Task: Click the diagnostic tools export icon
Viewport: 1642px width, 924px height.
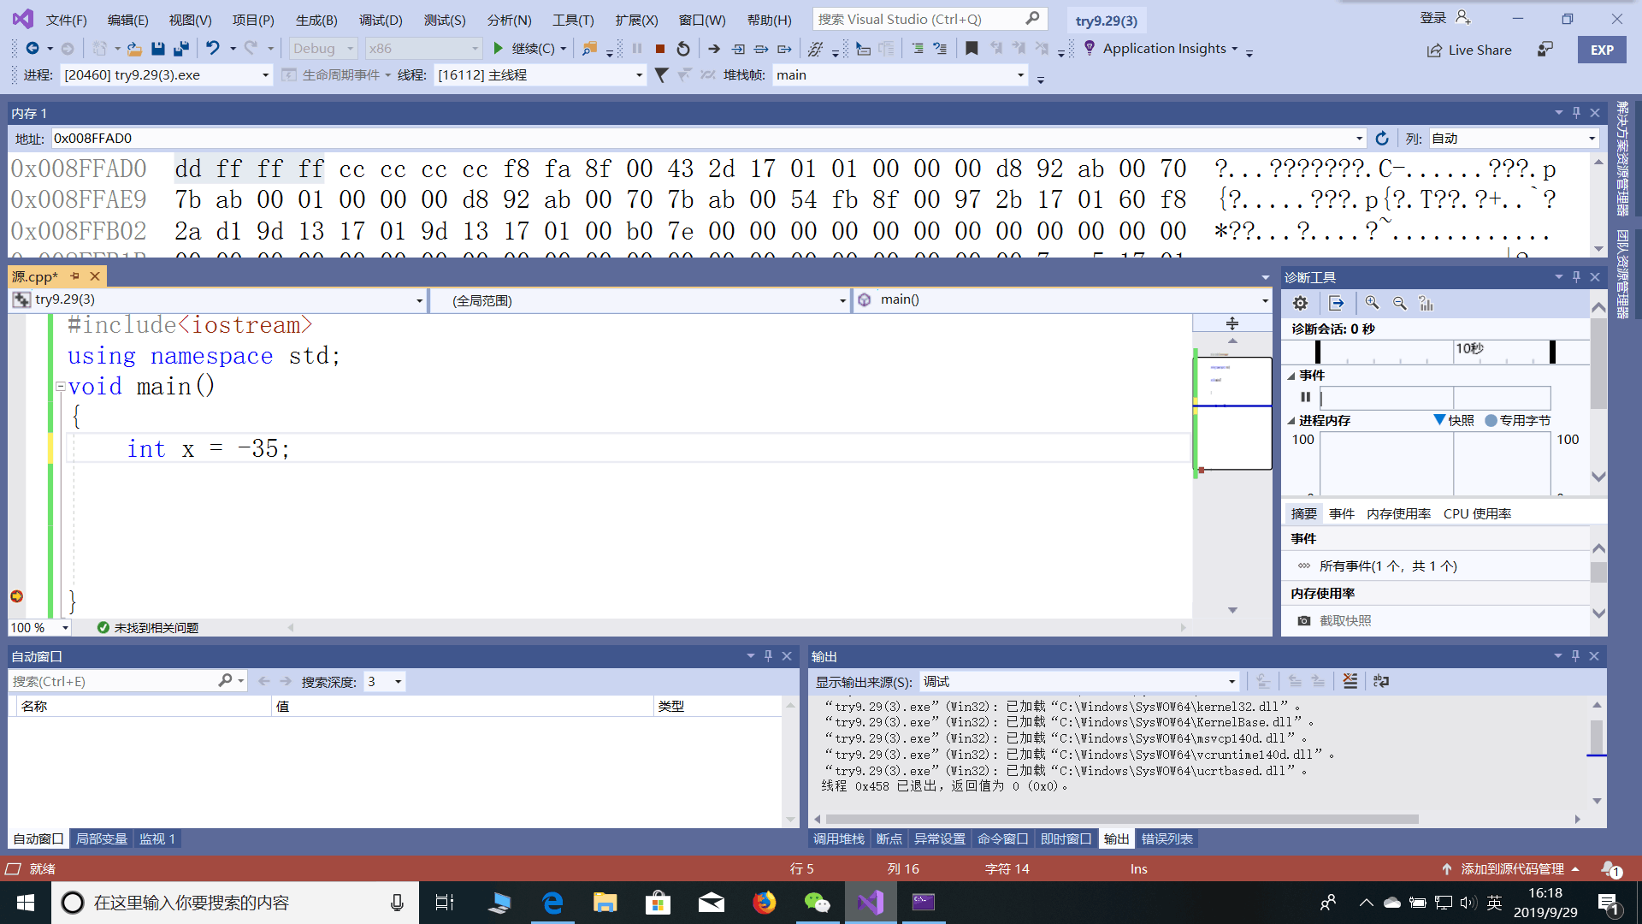Action: tap(1336, 303)
